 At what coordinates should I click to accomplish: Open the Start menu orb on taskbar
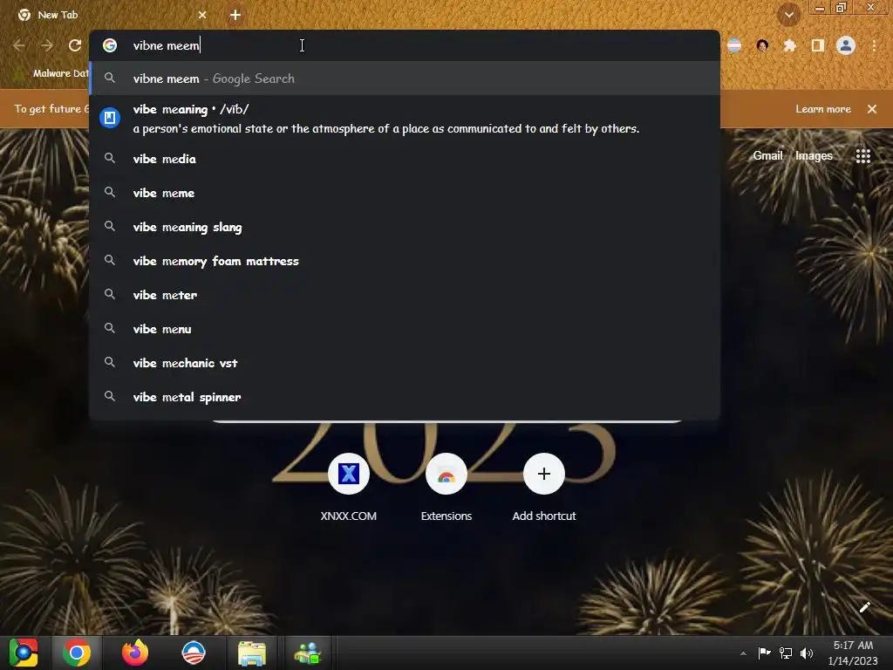point(24,653)
